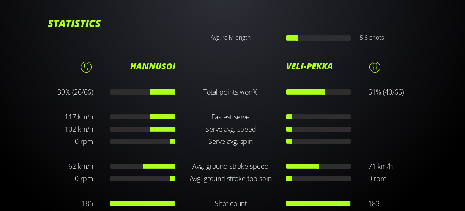The width and height of the screenshot is (465, 211).
Task: Click Veli-Pekka's Serve avg. spin bar
Action: point(318,141)
